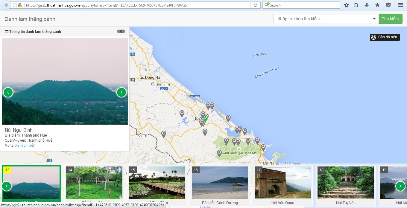The image size is (407, 208).
Task: Click the gray marker nearest Cù Tại label
Action: click(163, 134)
